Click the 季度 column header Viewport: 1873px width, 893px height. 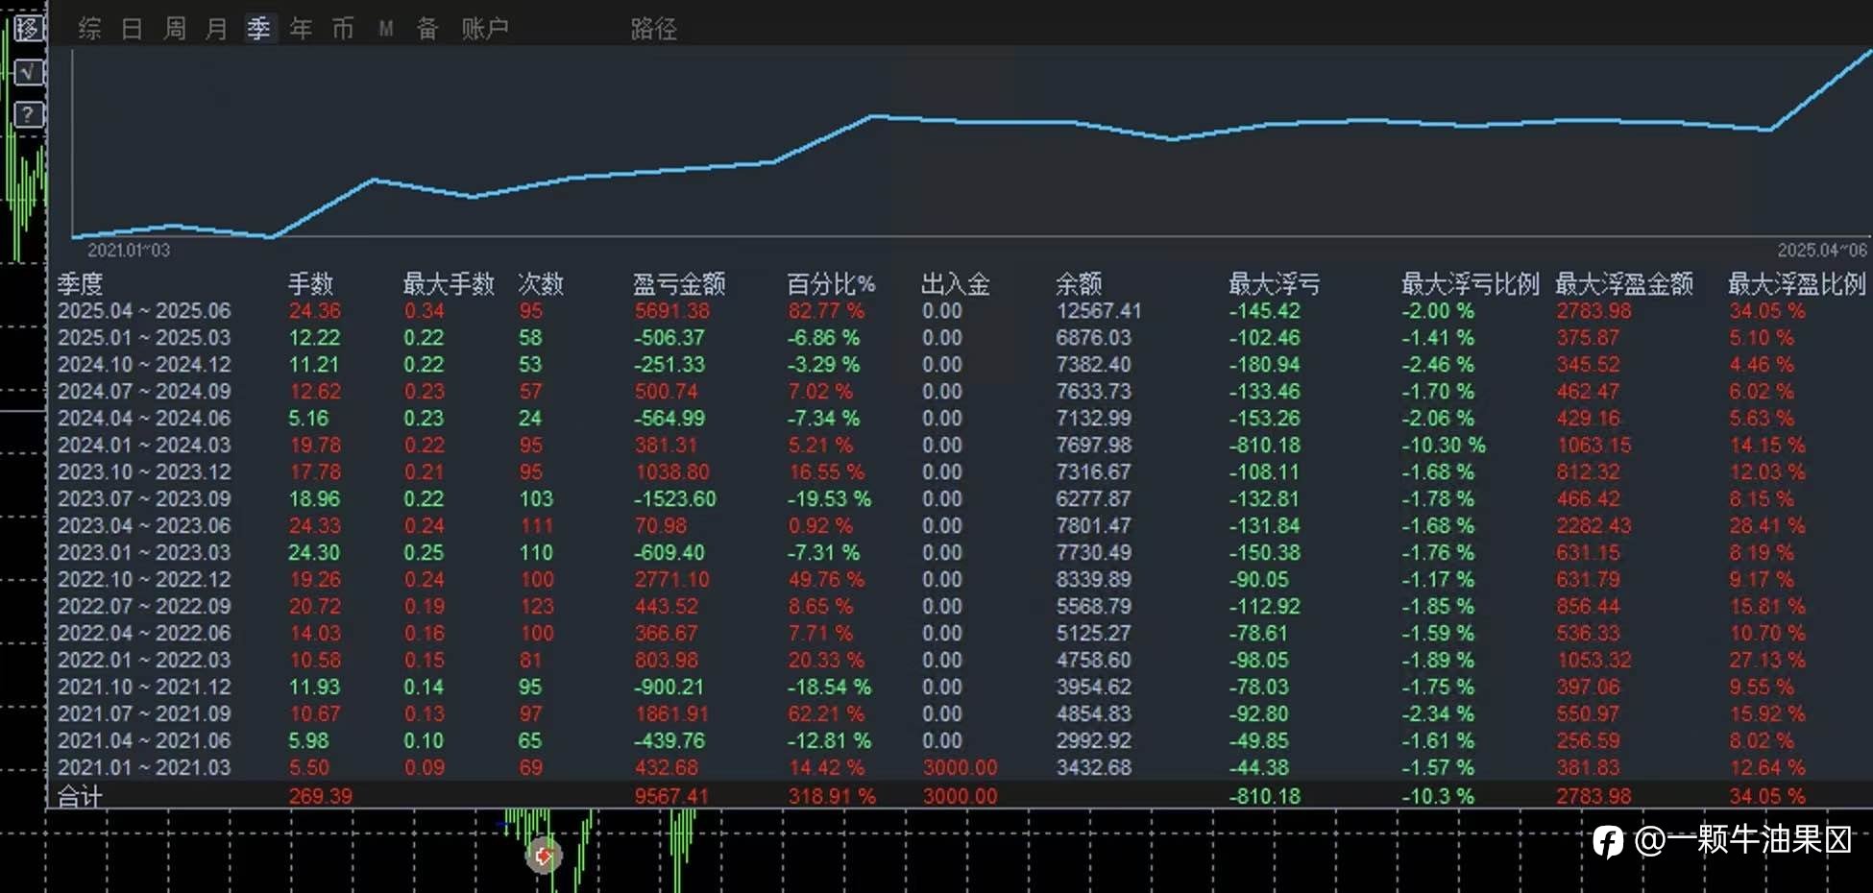pos(80,283)
